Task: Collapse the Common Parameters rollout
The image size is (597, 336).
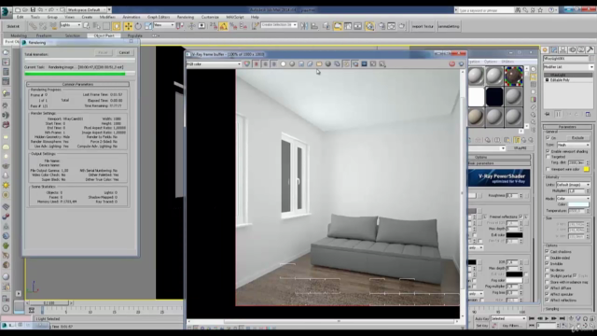Action: point(77,84)
